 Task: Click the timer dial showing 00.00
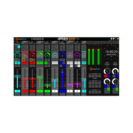click(x=115, y=64)
